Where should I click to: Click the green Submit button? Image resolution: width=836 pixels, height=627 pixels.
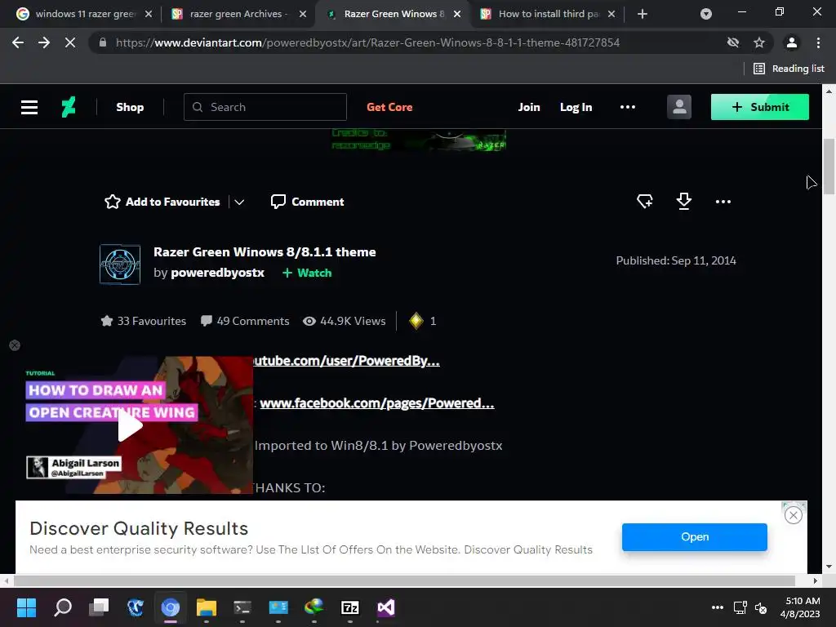coord(760,107)
